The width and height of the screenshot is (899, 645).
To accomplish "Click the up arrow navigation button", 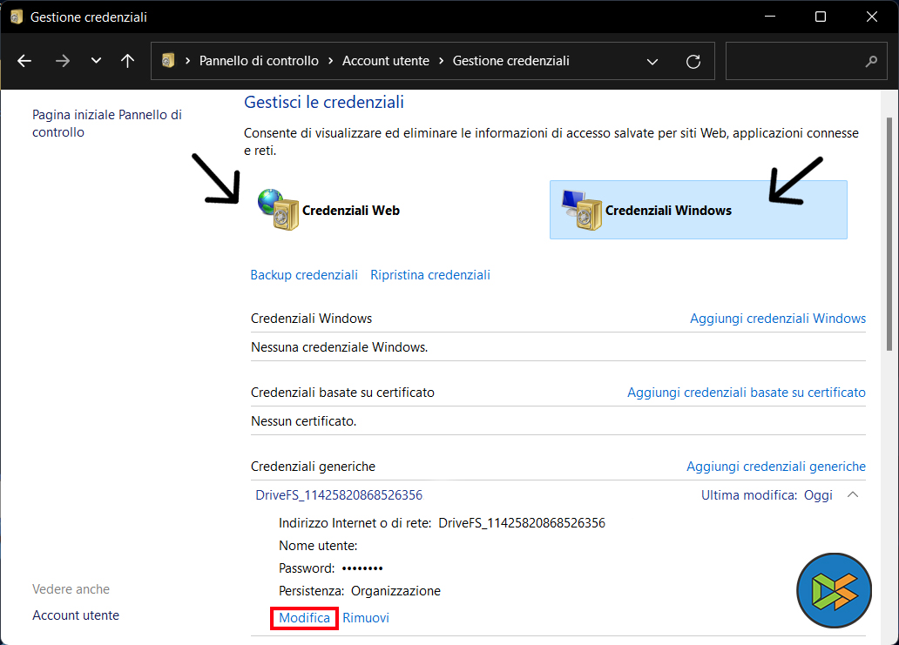I will 128,61.
